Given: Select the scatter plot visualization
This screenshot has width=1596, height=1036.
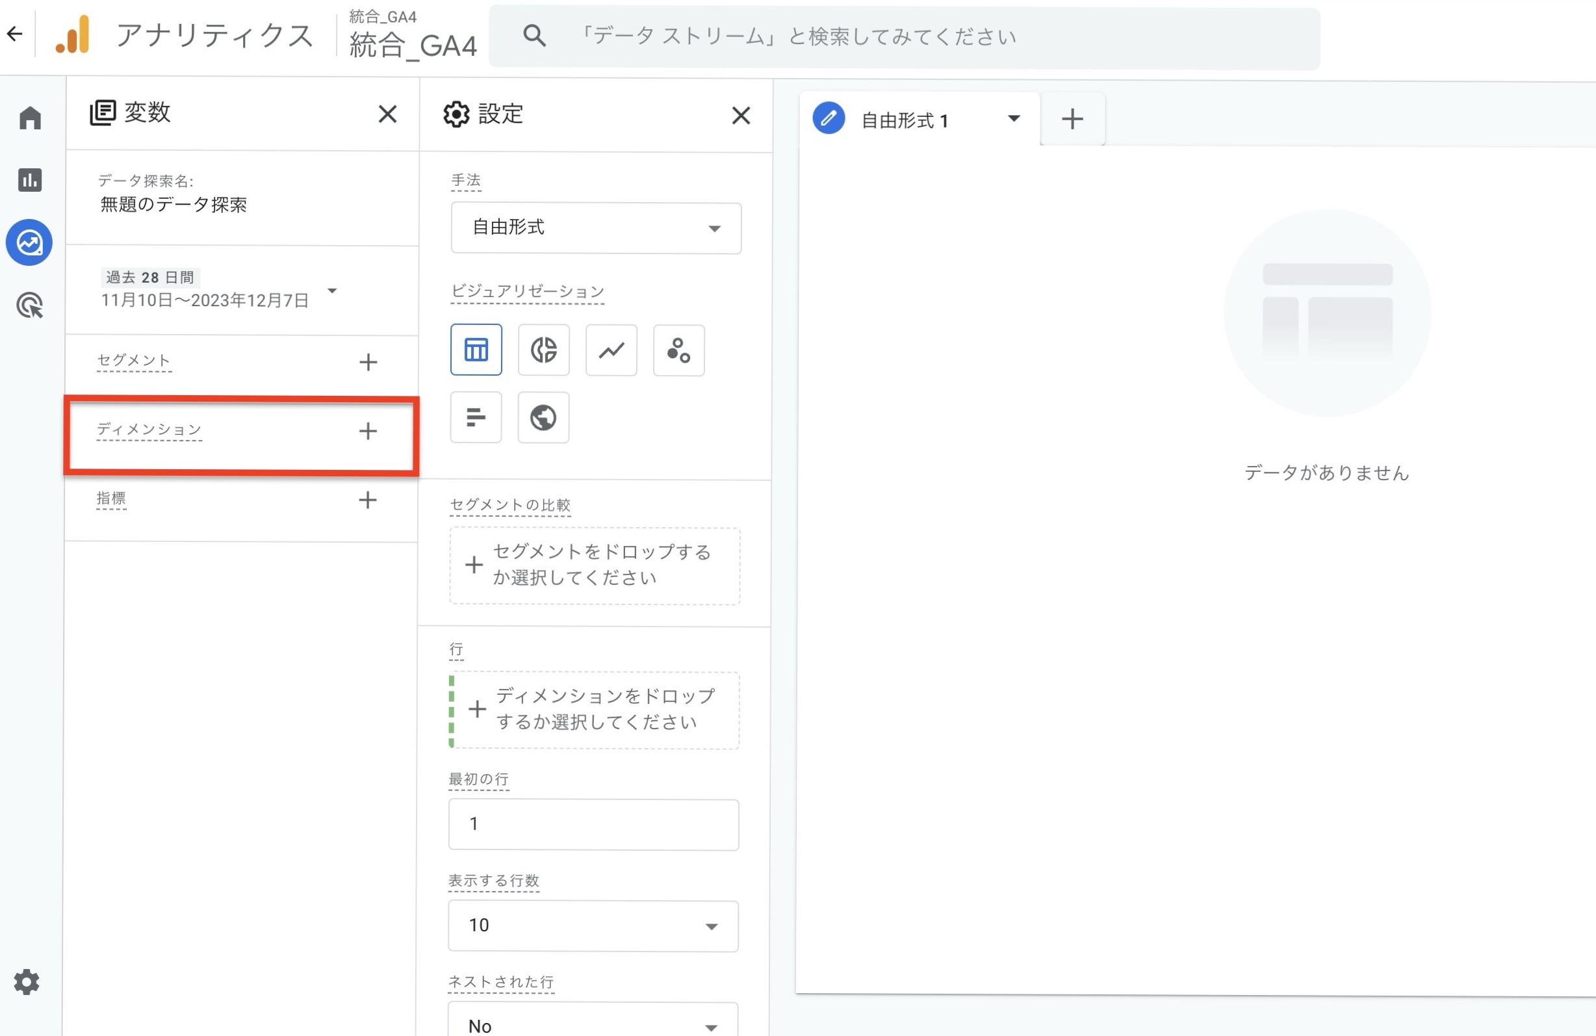Looking at the screenshot, I should [x=678, y=350].
